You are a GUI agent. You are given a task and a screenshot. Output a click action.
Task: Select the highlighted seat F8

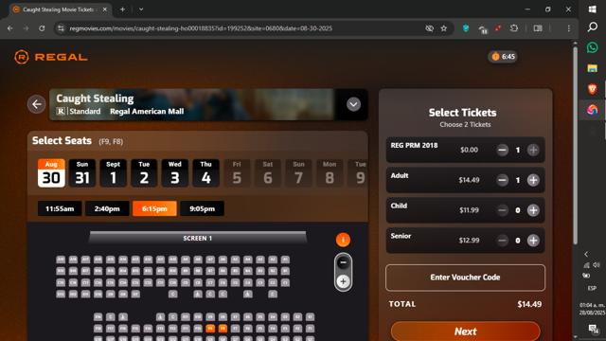[223, 329]
